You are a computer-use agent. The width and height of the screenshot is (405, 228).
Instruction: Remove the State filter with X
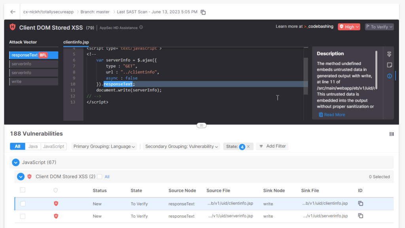tap(248, 146)
